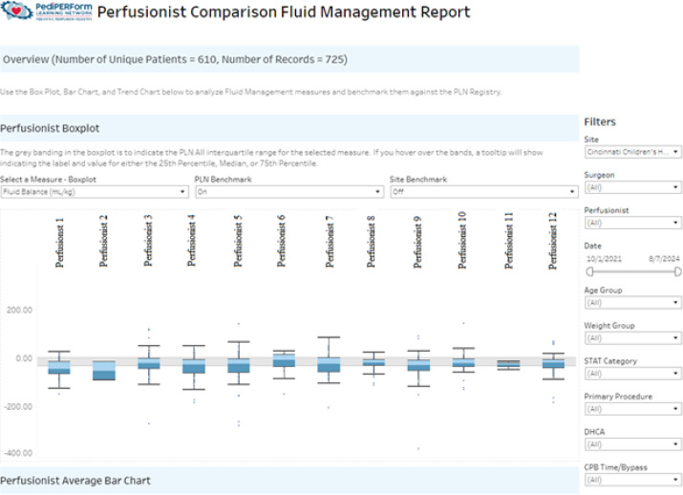The height and width of the screenshot is (495, 683).
Task: Click the Perfusionist 2 box in boxplot
Action: (x=104, y=371)
